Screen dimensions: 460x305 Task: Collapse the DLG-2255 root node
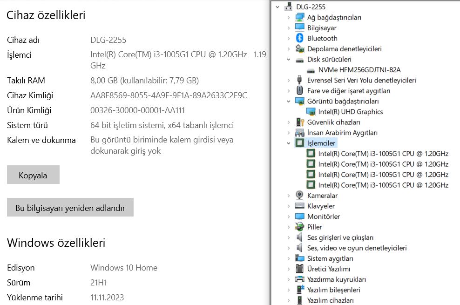coord(277,7)
